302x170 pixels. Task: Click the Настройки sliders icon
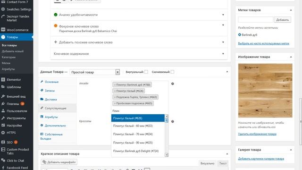(3, 125)
